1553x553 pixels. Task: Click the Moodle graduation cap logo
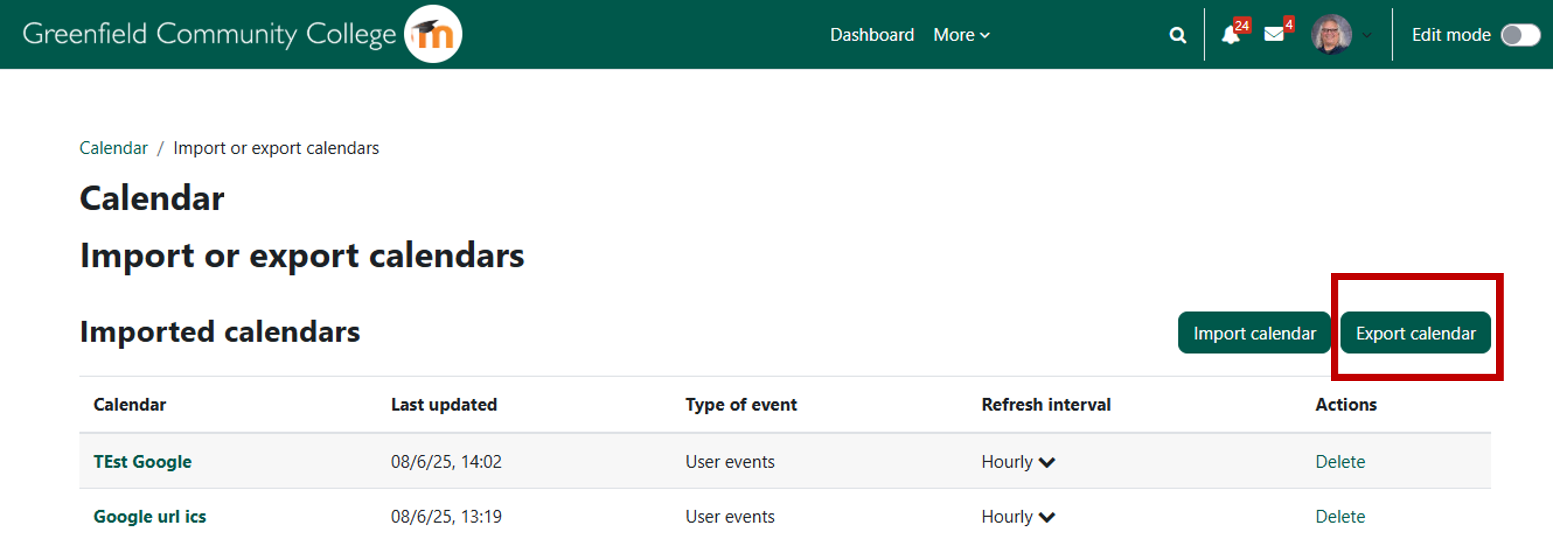pyautogui.click(x=433, y=34)
